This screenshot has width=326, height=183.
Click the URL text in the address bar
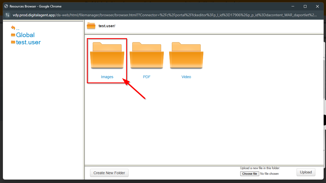click(165, 15)
